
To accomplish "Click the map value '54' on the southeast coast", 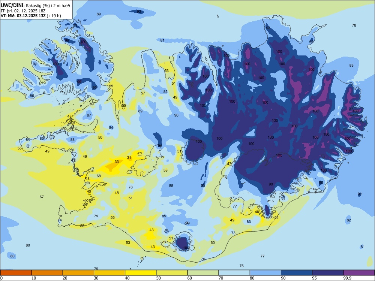I will [x=276, y=217].
